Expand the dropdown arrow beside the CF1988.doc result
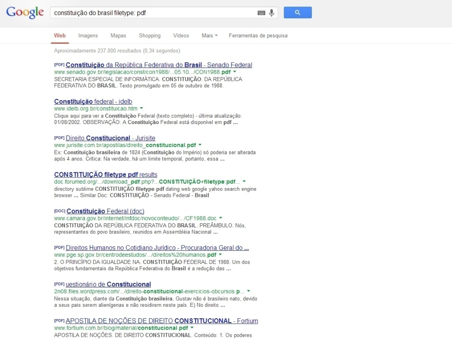This screenshot has height=339, width=452. tap(221, 218)
